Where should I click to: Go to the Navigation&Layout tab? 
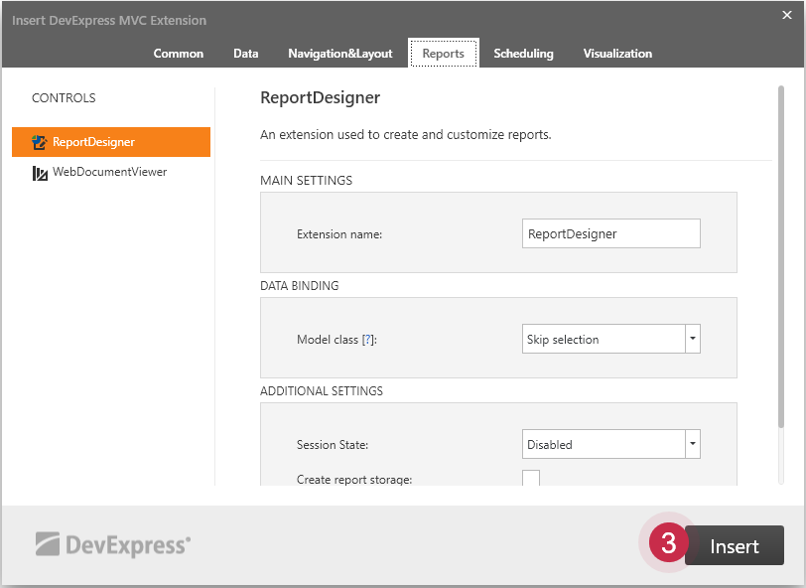tap(339, 54)
